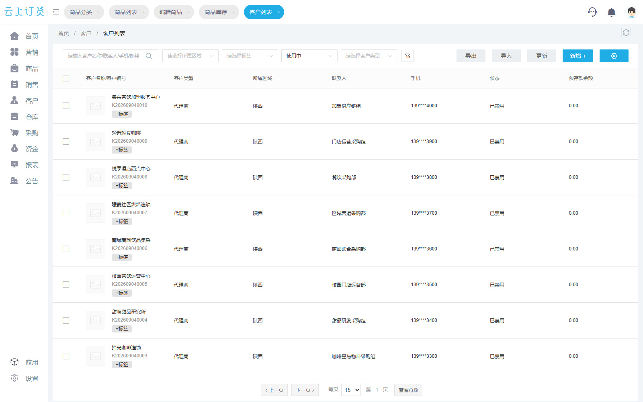Image resolution: width=643 pixels, height=402 pixels.
Task: Click the search magnifier icon
Action: 149,56
